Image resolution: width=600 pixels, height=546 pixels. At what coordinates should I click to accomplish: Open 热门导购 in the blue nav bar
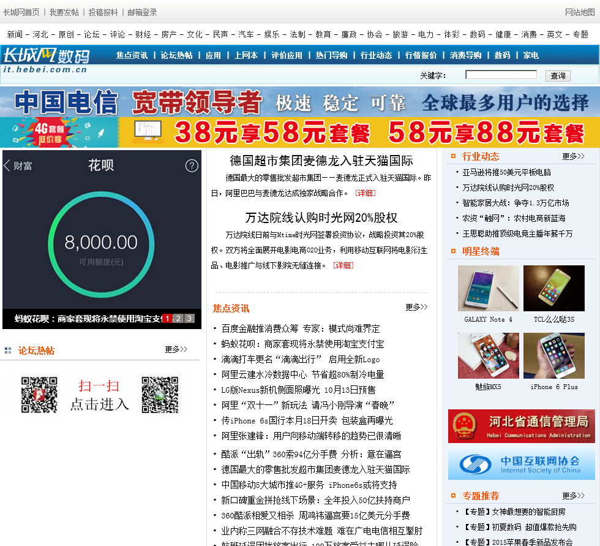click(331, 55)
